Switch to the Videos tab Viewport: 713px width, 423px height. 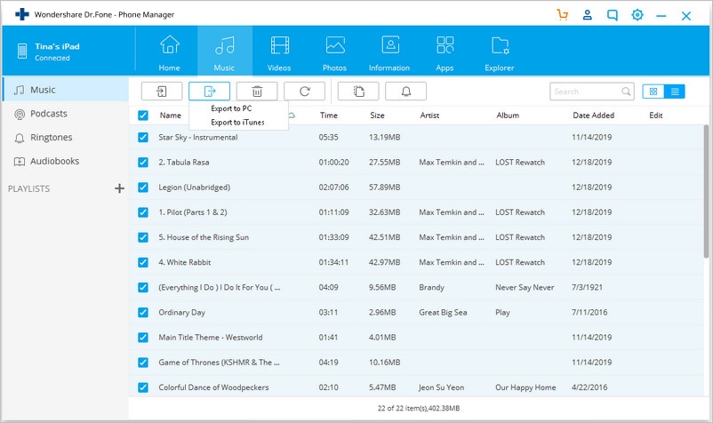(x=279, y=52)
